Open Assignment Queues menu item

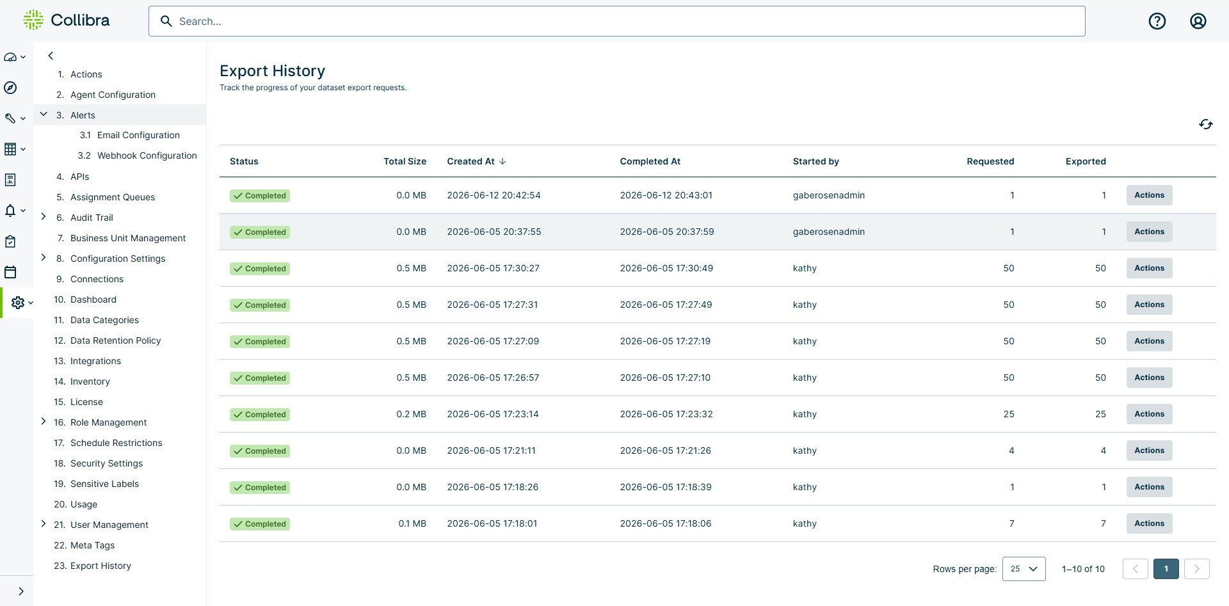point(113,197)
